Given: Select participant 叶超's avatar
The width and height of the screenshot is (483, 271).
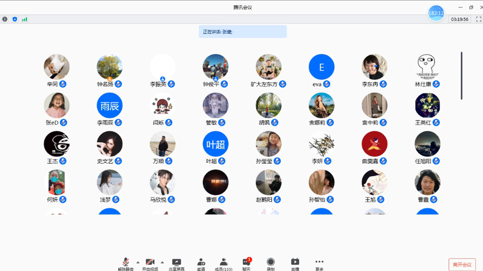Looking at the screenshot, I should [x=215, y=144].
